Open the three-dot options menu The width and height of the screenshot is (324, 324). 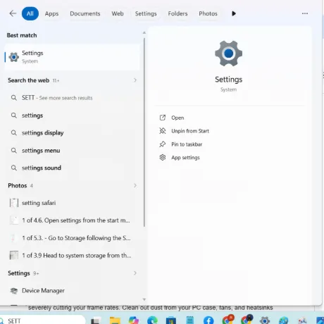(305, 13)
